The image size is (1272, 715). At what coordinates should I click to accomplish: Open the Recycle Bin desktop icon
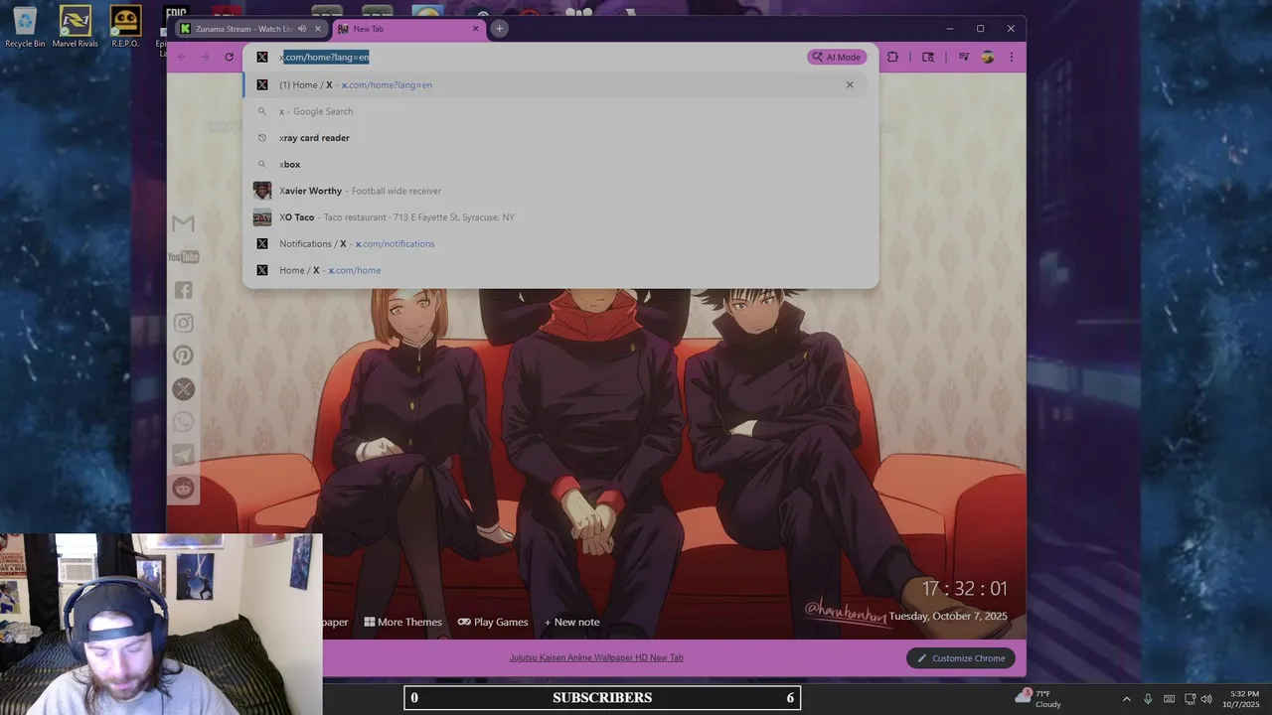[25, 27]
